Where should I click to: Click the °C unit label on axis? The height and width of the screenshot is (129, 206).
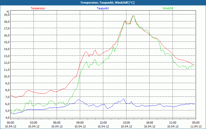8,12
